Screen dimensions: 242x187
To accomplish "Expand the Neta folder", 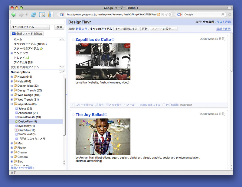I will pyautogui.click(x=12, y=81).
